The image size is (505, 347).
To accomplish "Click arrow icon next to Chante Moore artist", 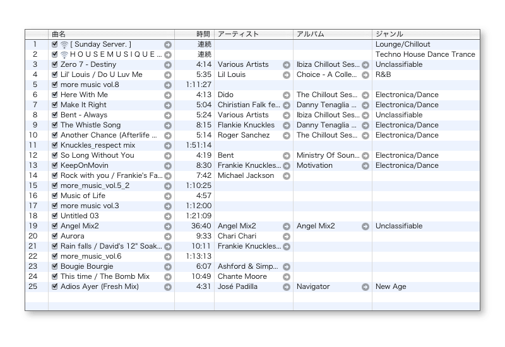I will [287, 277].
